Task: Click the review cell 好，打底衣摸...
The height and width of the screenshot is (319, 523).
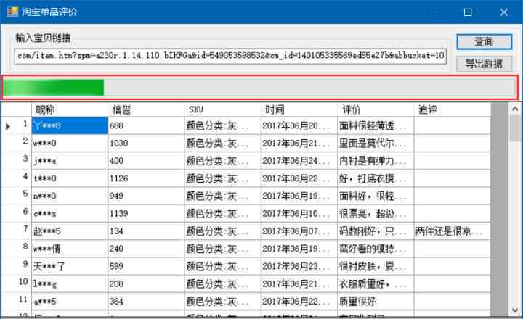Action: click(376, 179)
